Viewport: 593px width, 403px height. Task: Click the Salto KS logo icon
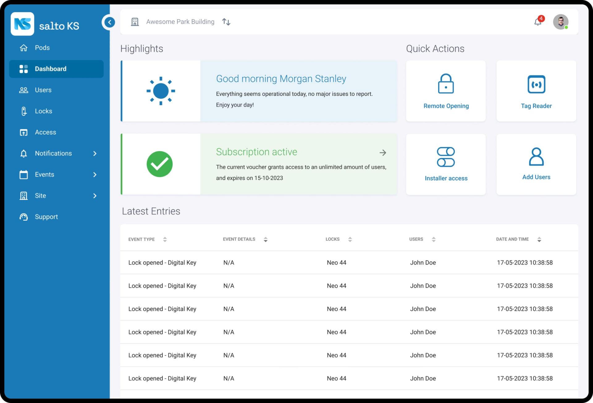point(22,24)
